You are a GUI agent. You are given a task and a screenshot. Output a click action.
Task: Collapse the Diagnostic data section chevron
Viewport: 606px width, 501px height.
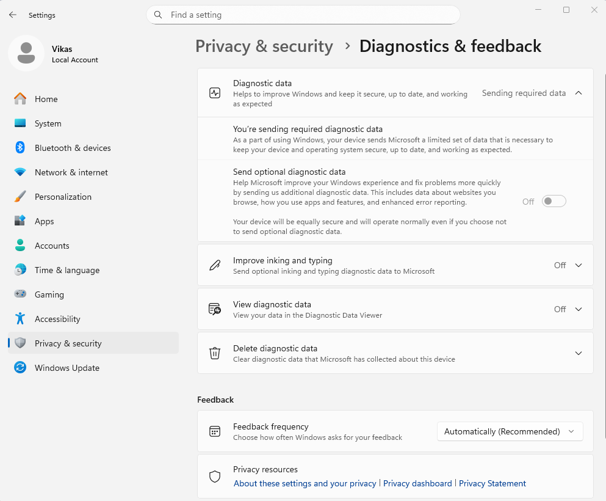click(579, 93)
